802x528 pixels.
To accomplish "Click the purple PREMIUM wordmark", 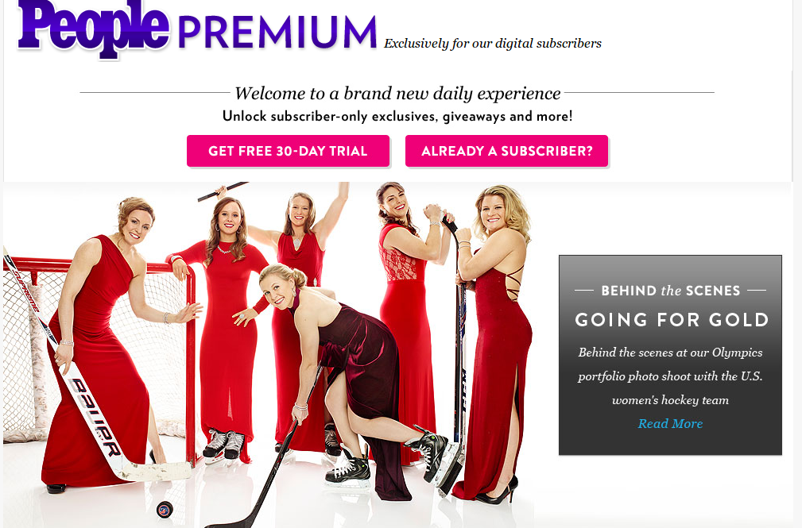I will (x=277, y=32).
